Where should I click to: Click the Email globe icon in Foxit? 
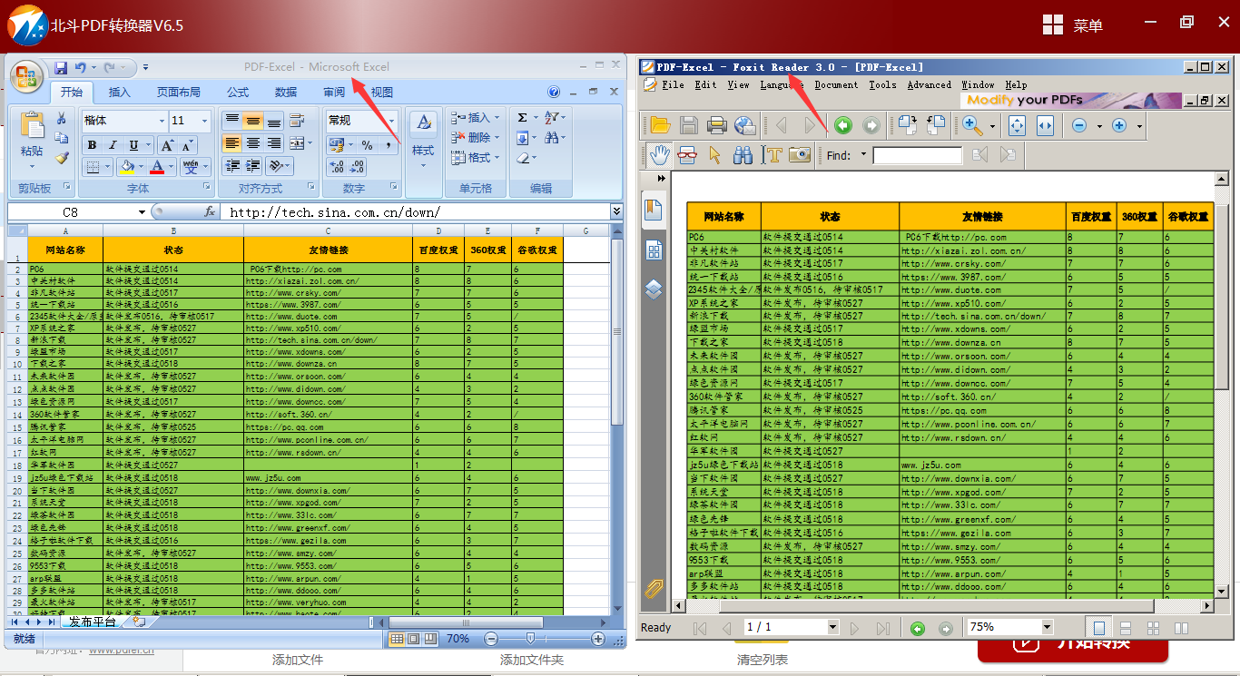[745, 126]
